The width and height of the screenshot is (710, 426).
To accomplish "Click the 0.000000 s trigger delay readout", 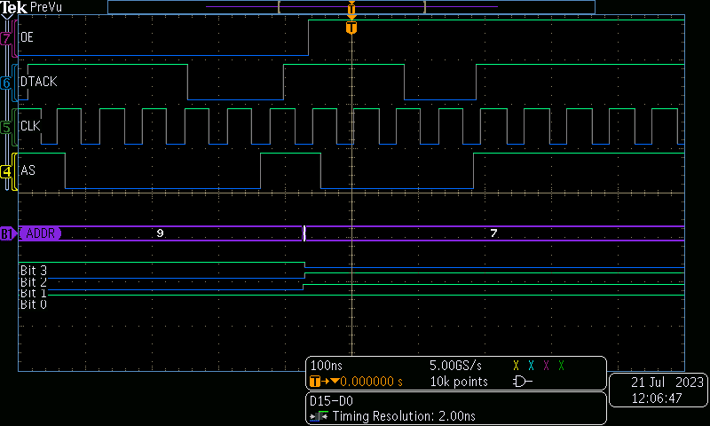I will [371, 382].
